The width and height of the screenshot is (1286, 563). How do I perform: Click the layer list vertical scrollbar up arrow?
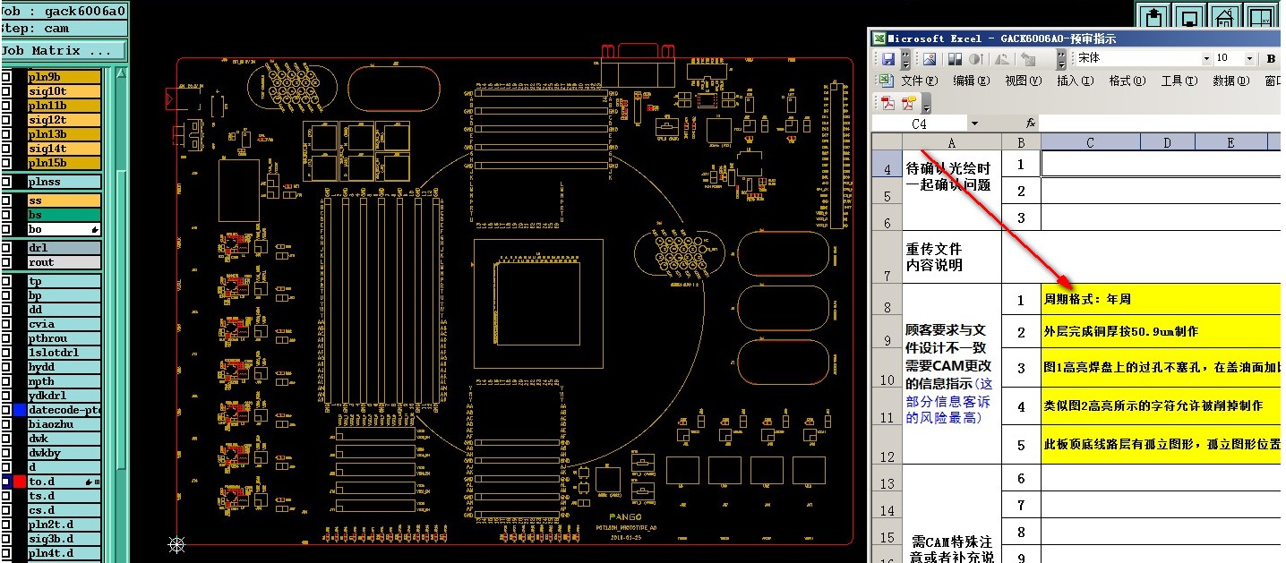[121, 74]
